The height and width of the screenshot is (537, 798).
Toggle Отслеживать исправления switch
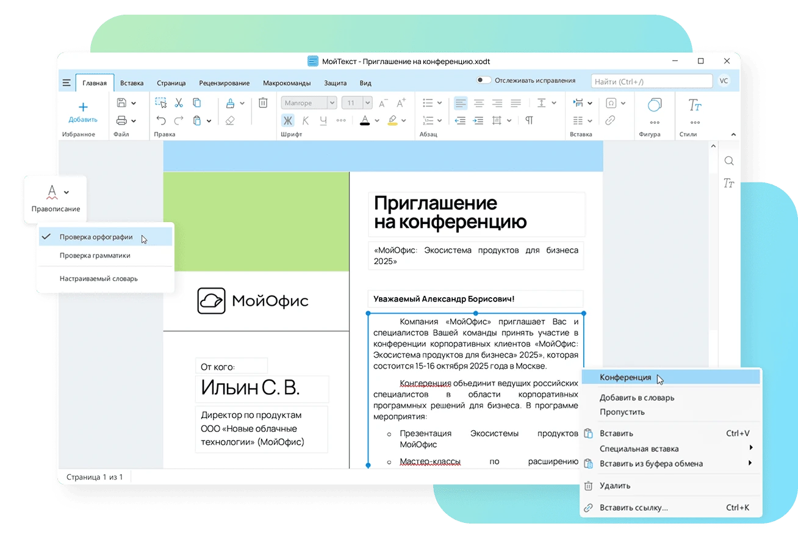484,81
